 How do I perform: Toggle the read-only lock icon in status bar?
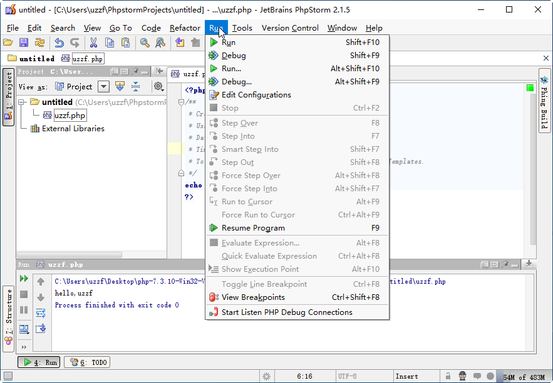[x=448, y=376]
